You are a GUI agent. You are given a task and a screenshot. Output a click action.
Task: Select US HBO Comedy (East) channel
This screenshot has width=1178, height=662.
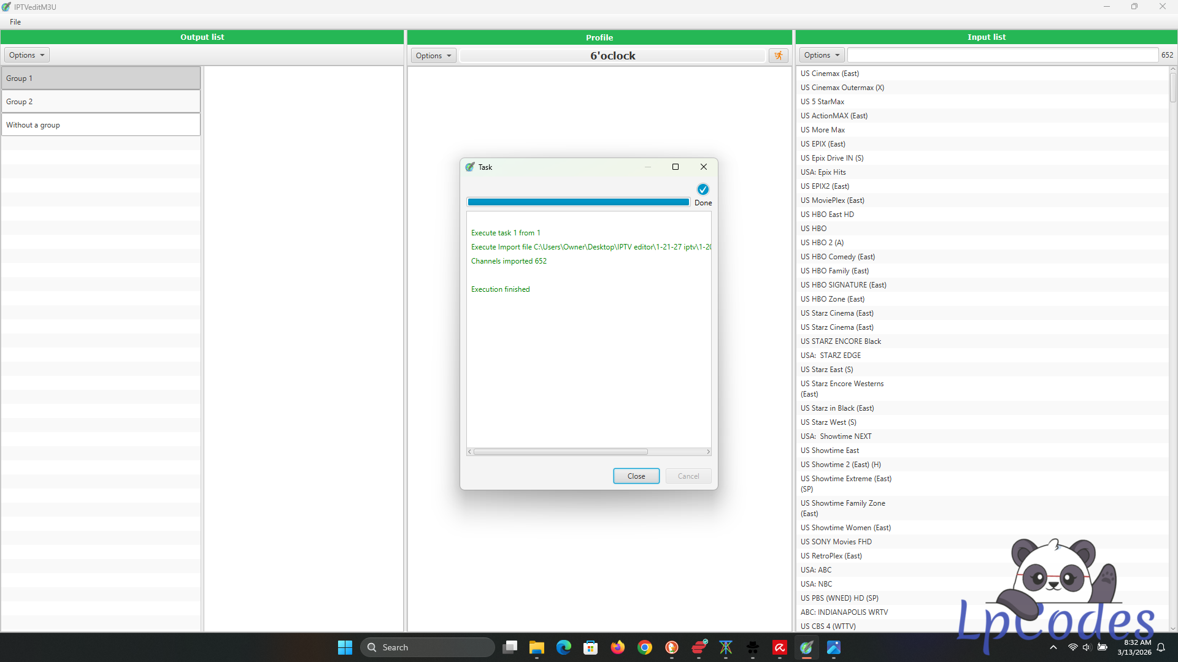[837, 257]
